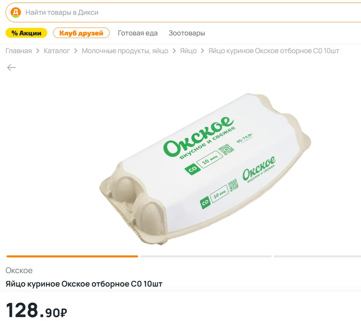
Task: Switch to the Готовая еда category
Action: pyautogui.click(x=137, y=33)
